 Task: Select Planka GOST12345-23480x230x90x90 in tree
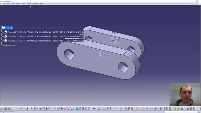[x=45, y=41]
